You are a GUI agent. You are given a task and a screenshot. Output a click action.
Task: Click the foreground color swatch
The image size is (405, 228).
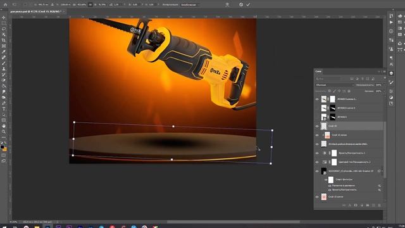point(3,146)
